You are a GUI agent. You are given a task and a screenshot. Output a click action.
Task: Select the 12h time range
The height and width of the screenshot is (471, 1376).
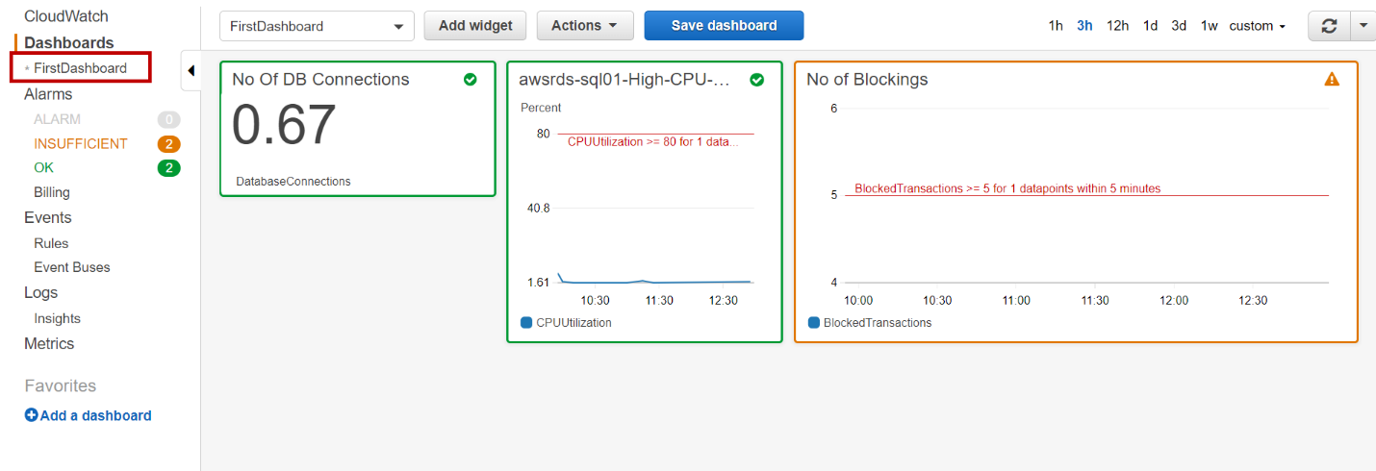pos(1117,26)
